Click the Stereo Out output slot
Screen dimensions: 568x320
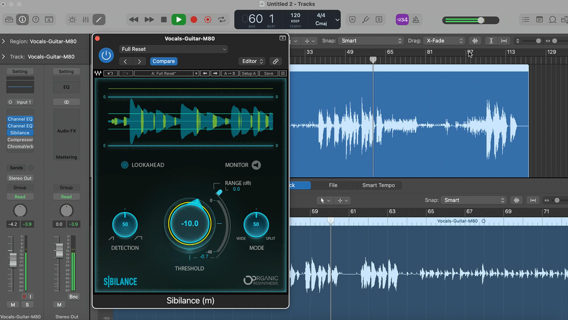pyautogui.click(x=20, y=178)
